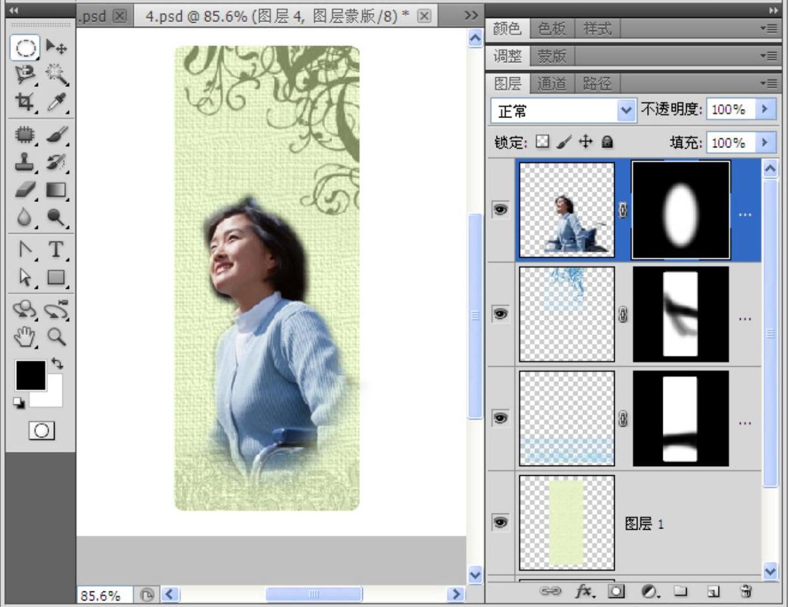Image resolution: width=788 pixels, height=607 pixels.
Task: Select the Eraser tool
Action: pyautogui.click(x=25, y=190)
